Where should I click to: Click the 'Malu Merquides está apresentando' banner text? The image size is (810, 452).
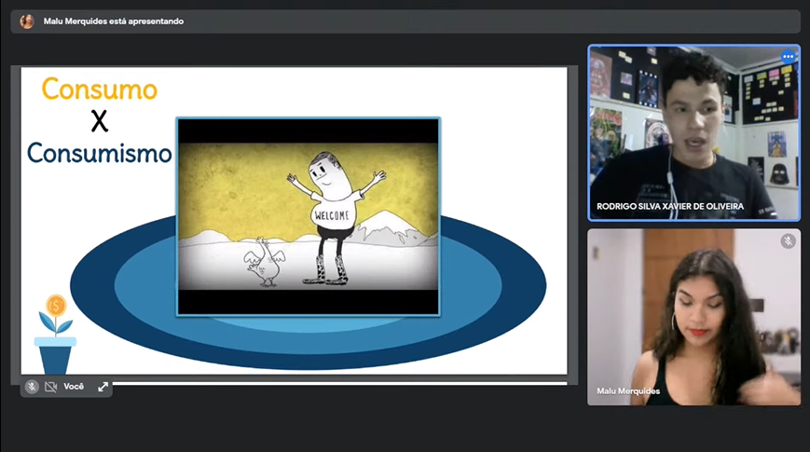point(114,21)
